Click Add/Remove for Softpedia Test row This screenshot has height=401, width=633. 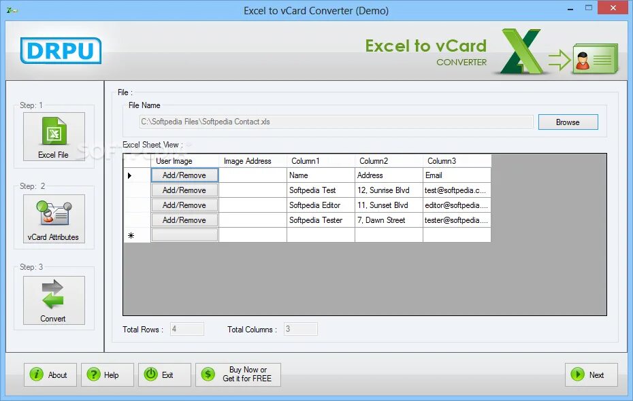coord(184,190)
